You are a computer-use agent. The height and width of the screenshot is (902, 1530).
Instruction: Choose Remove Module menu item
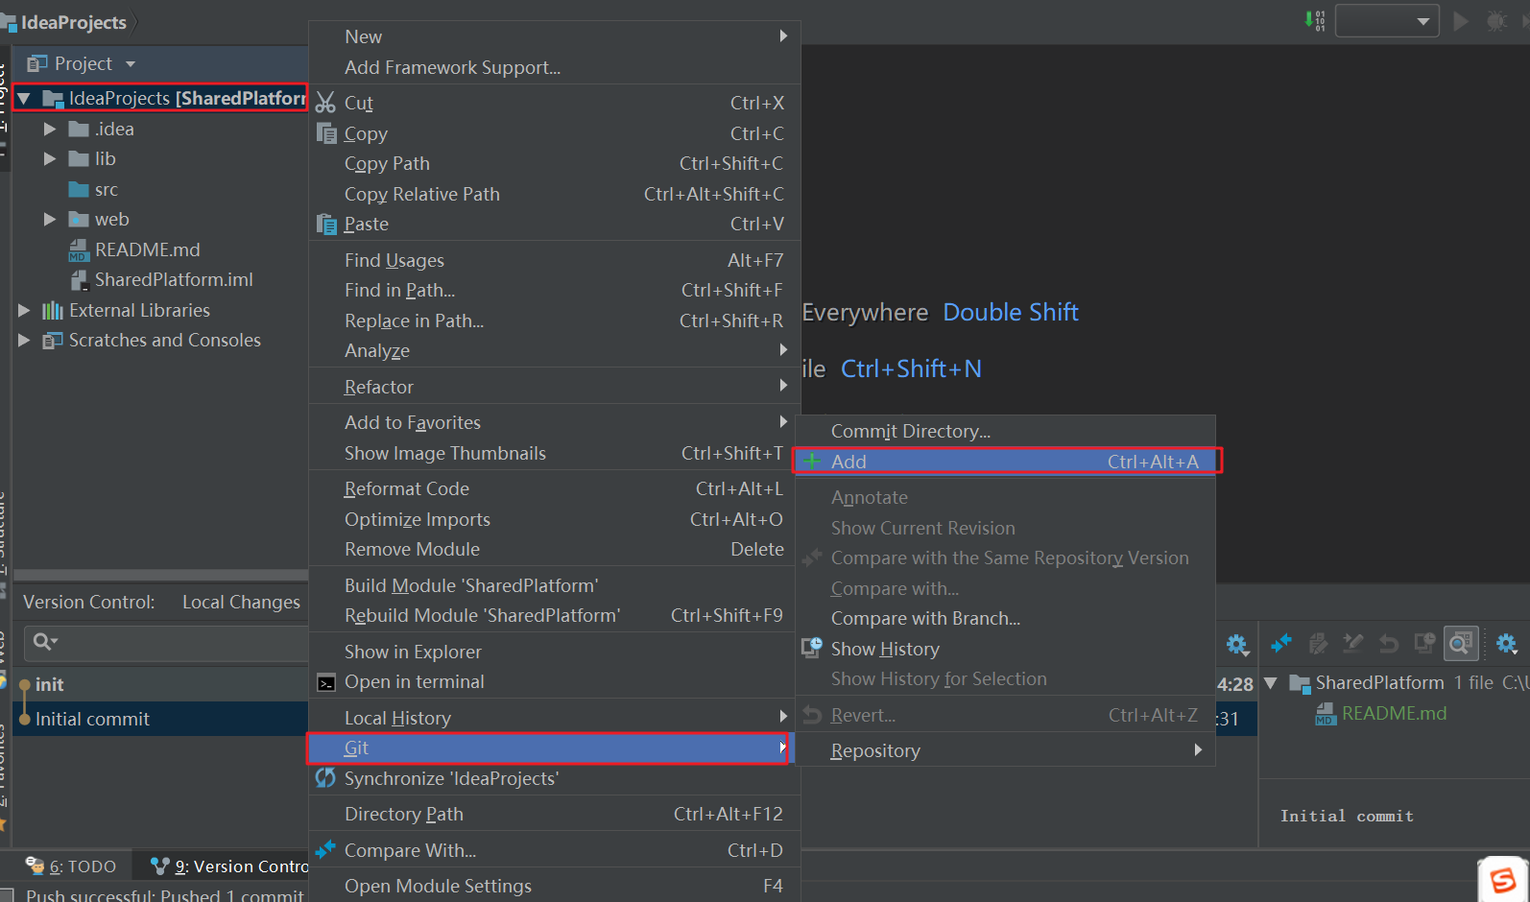pos(554,550)
